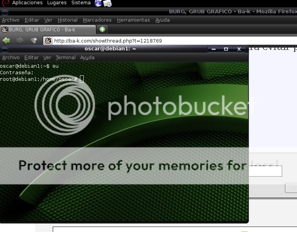Click the grayed forward arrow in Firefox
Image resolution: width=297 pixels, height=232 pixels.
coord(20,40)
